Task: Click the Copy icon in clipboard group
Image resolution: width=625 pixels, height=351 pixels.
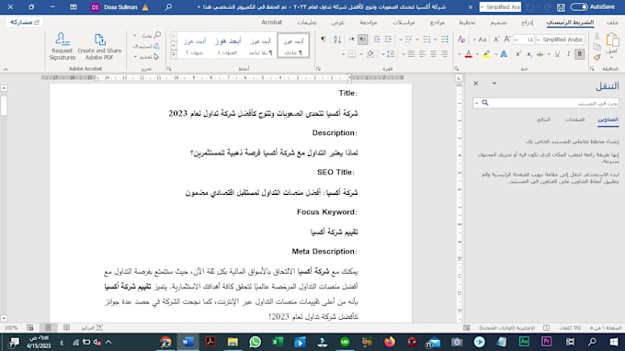Action: 597,47
